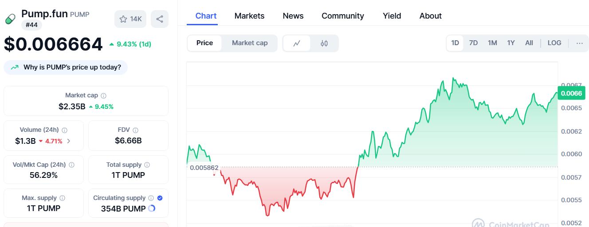Open the Yield tab
Image resolution: width=589 pixels, height=227 pixels.
click(x=392, y=16)
